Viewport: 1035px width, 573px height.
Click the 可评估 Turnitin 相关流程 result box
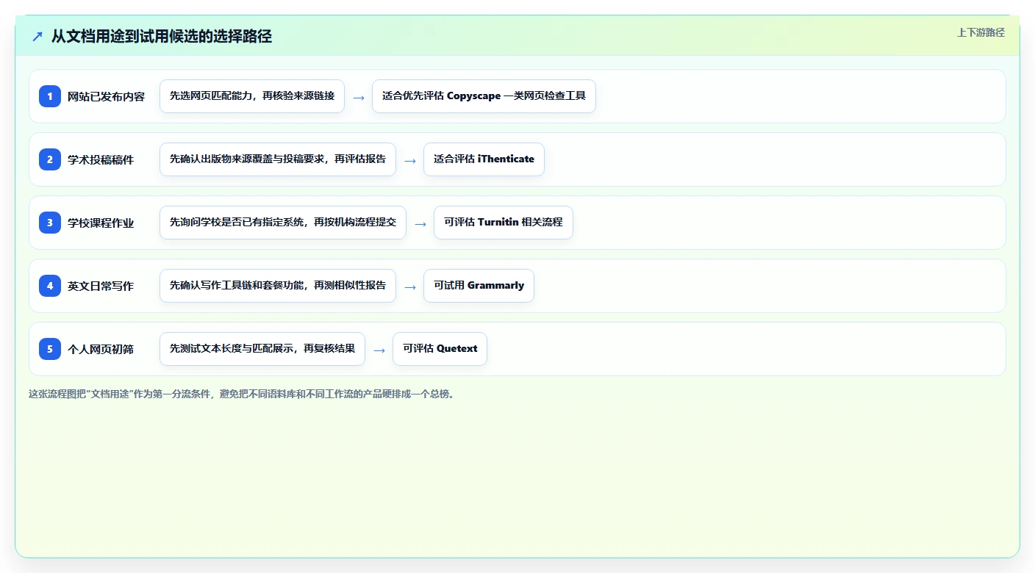[504, 223]
